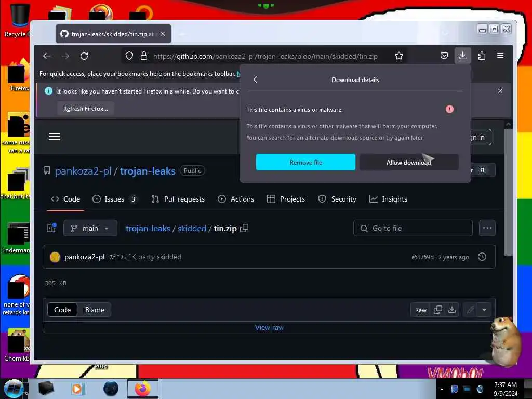532x399 pixels.
Task: Click the Refresh Firefox button
Action: pyautogui.click(x=86, y=109)
